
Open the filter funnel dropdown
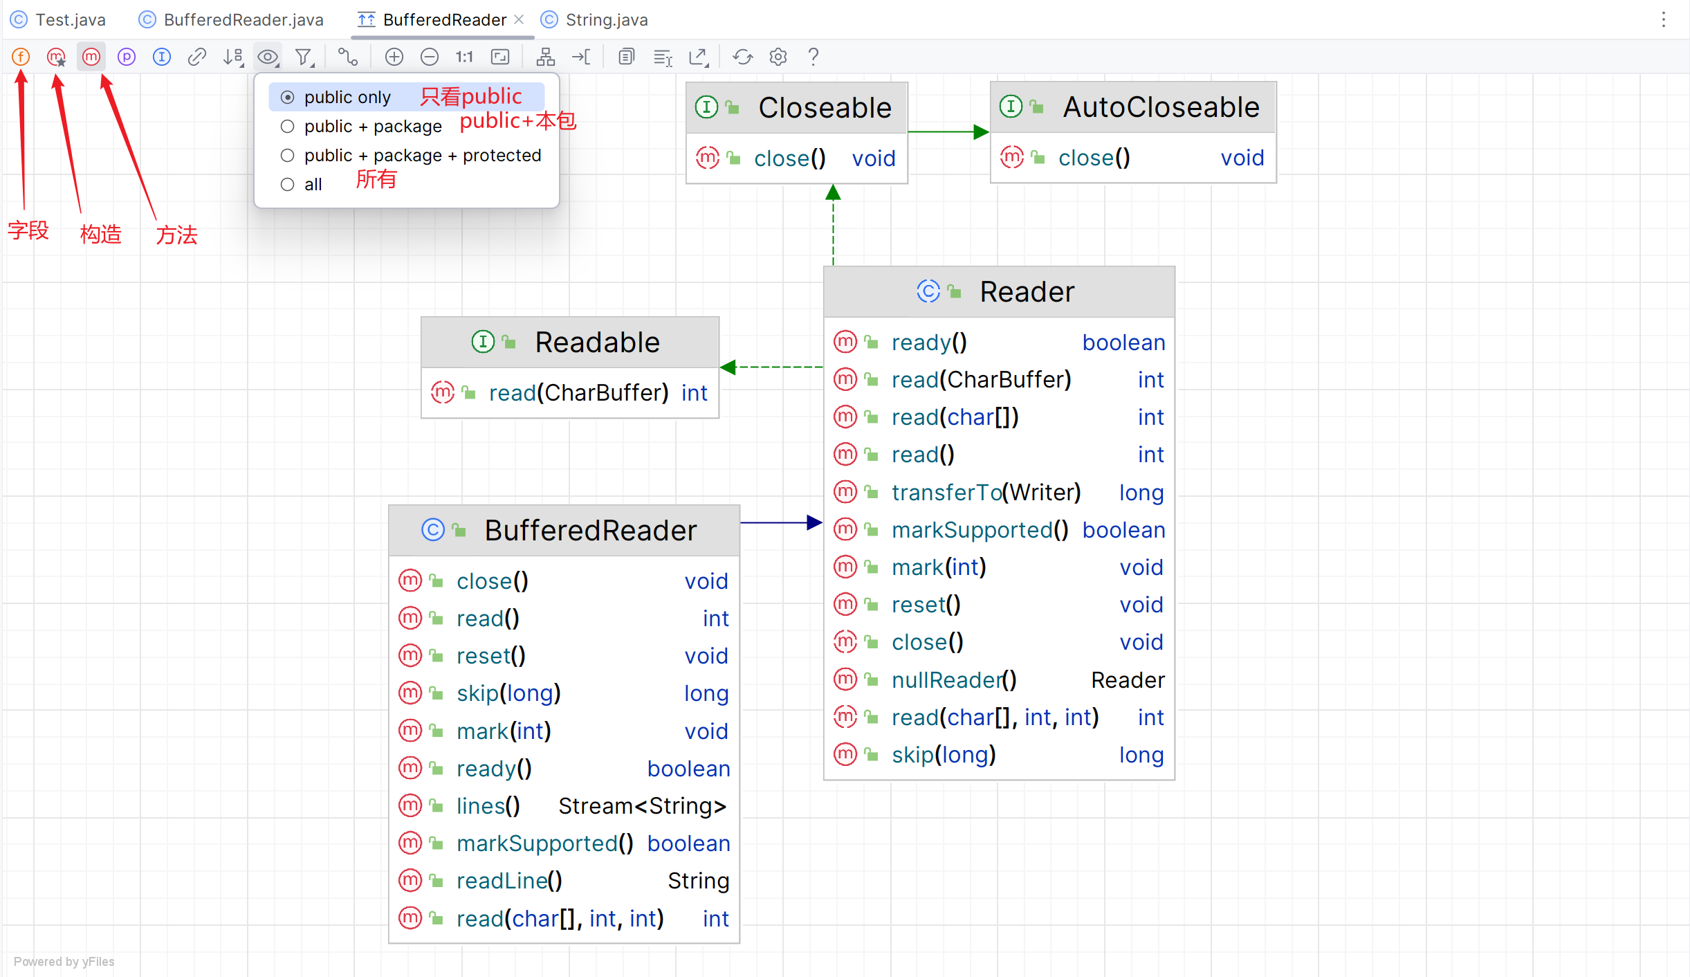pos(304,57)
